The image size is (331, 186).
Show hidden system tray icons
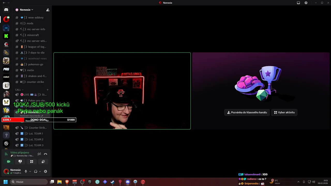[298, 182]
